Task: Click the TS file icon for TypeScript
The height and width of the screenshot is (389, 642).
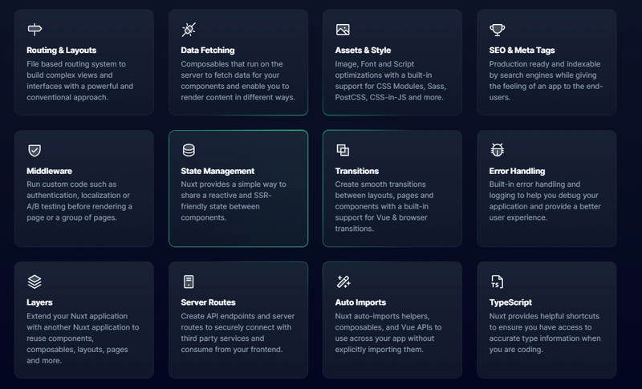Action: click(x=497, y=282)
